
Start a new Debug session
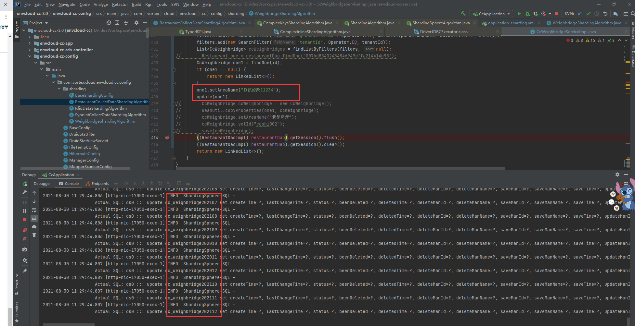pyautogui.click(x=527, y=14)
